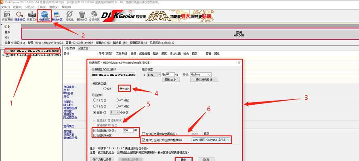This screenshot has height=161, width=359.
Task: Click the 序号(状态) column header
Action: [105, 54]
